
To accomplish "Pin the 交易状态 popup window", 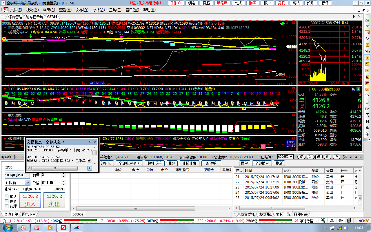I will pyautogui.click(x=90, y=142).
